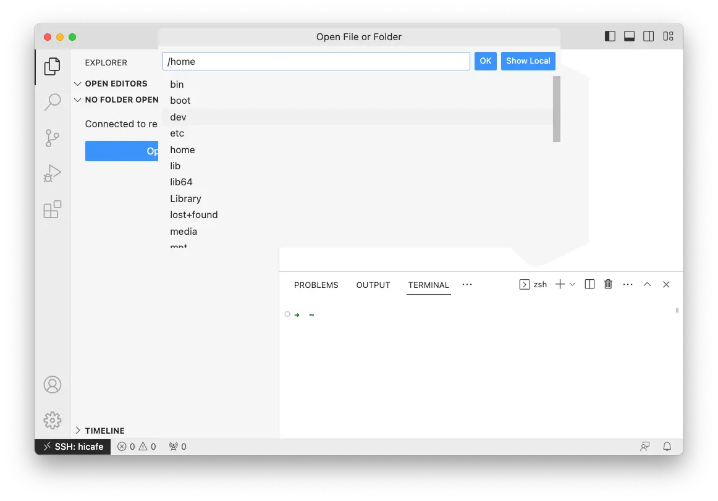The width and height of the screenshot is (718, 501).
Task: Click the Show Local button
Action: (528, 61)
